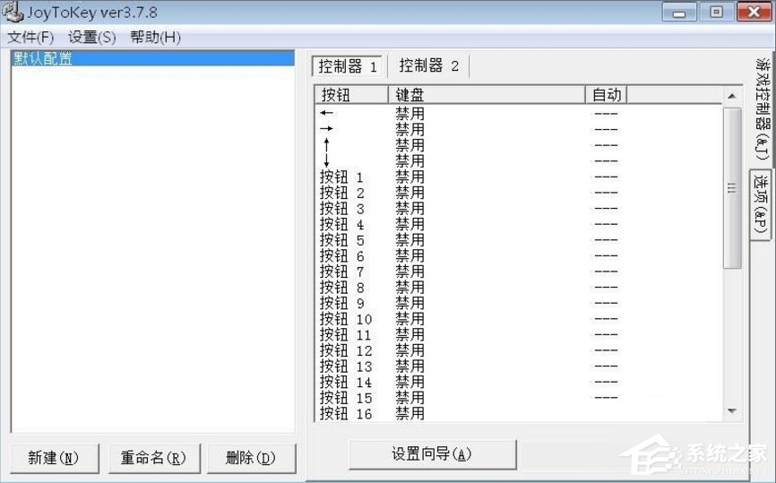Select the right arrow row
Viewport: 776px width, 483px height.
(x=519, y=129)
